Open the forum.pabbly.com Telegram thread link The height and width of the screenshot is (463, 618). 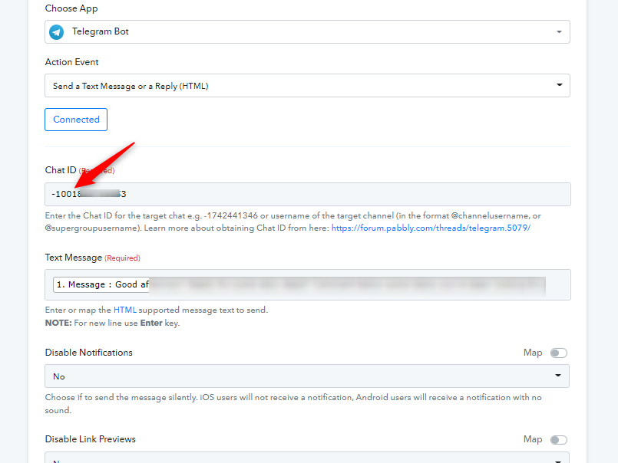(x=431, y=228)
